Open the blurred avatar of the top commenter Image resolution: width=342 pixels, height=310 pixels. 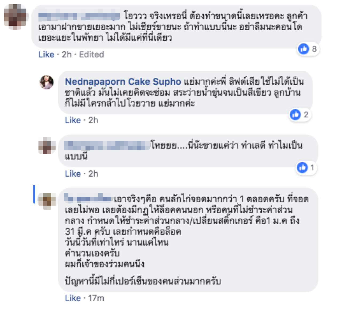16,17
